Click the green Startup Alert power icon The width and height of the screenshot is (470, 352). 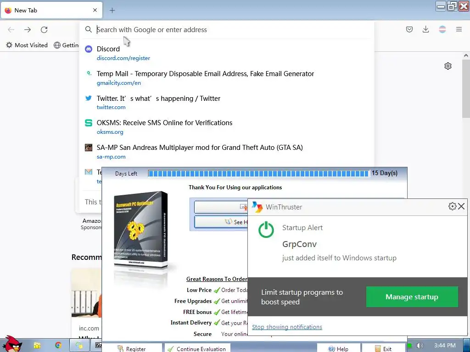pos(266,230)
